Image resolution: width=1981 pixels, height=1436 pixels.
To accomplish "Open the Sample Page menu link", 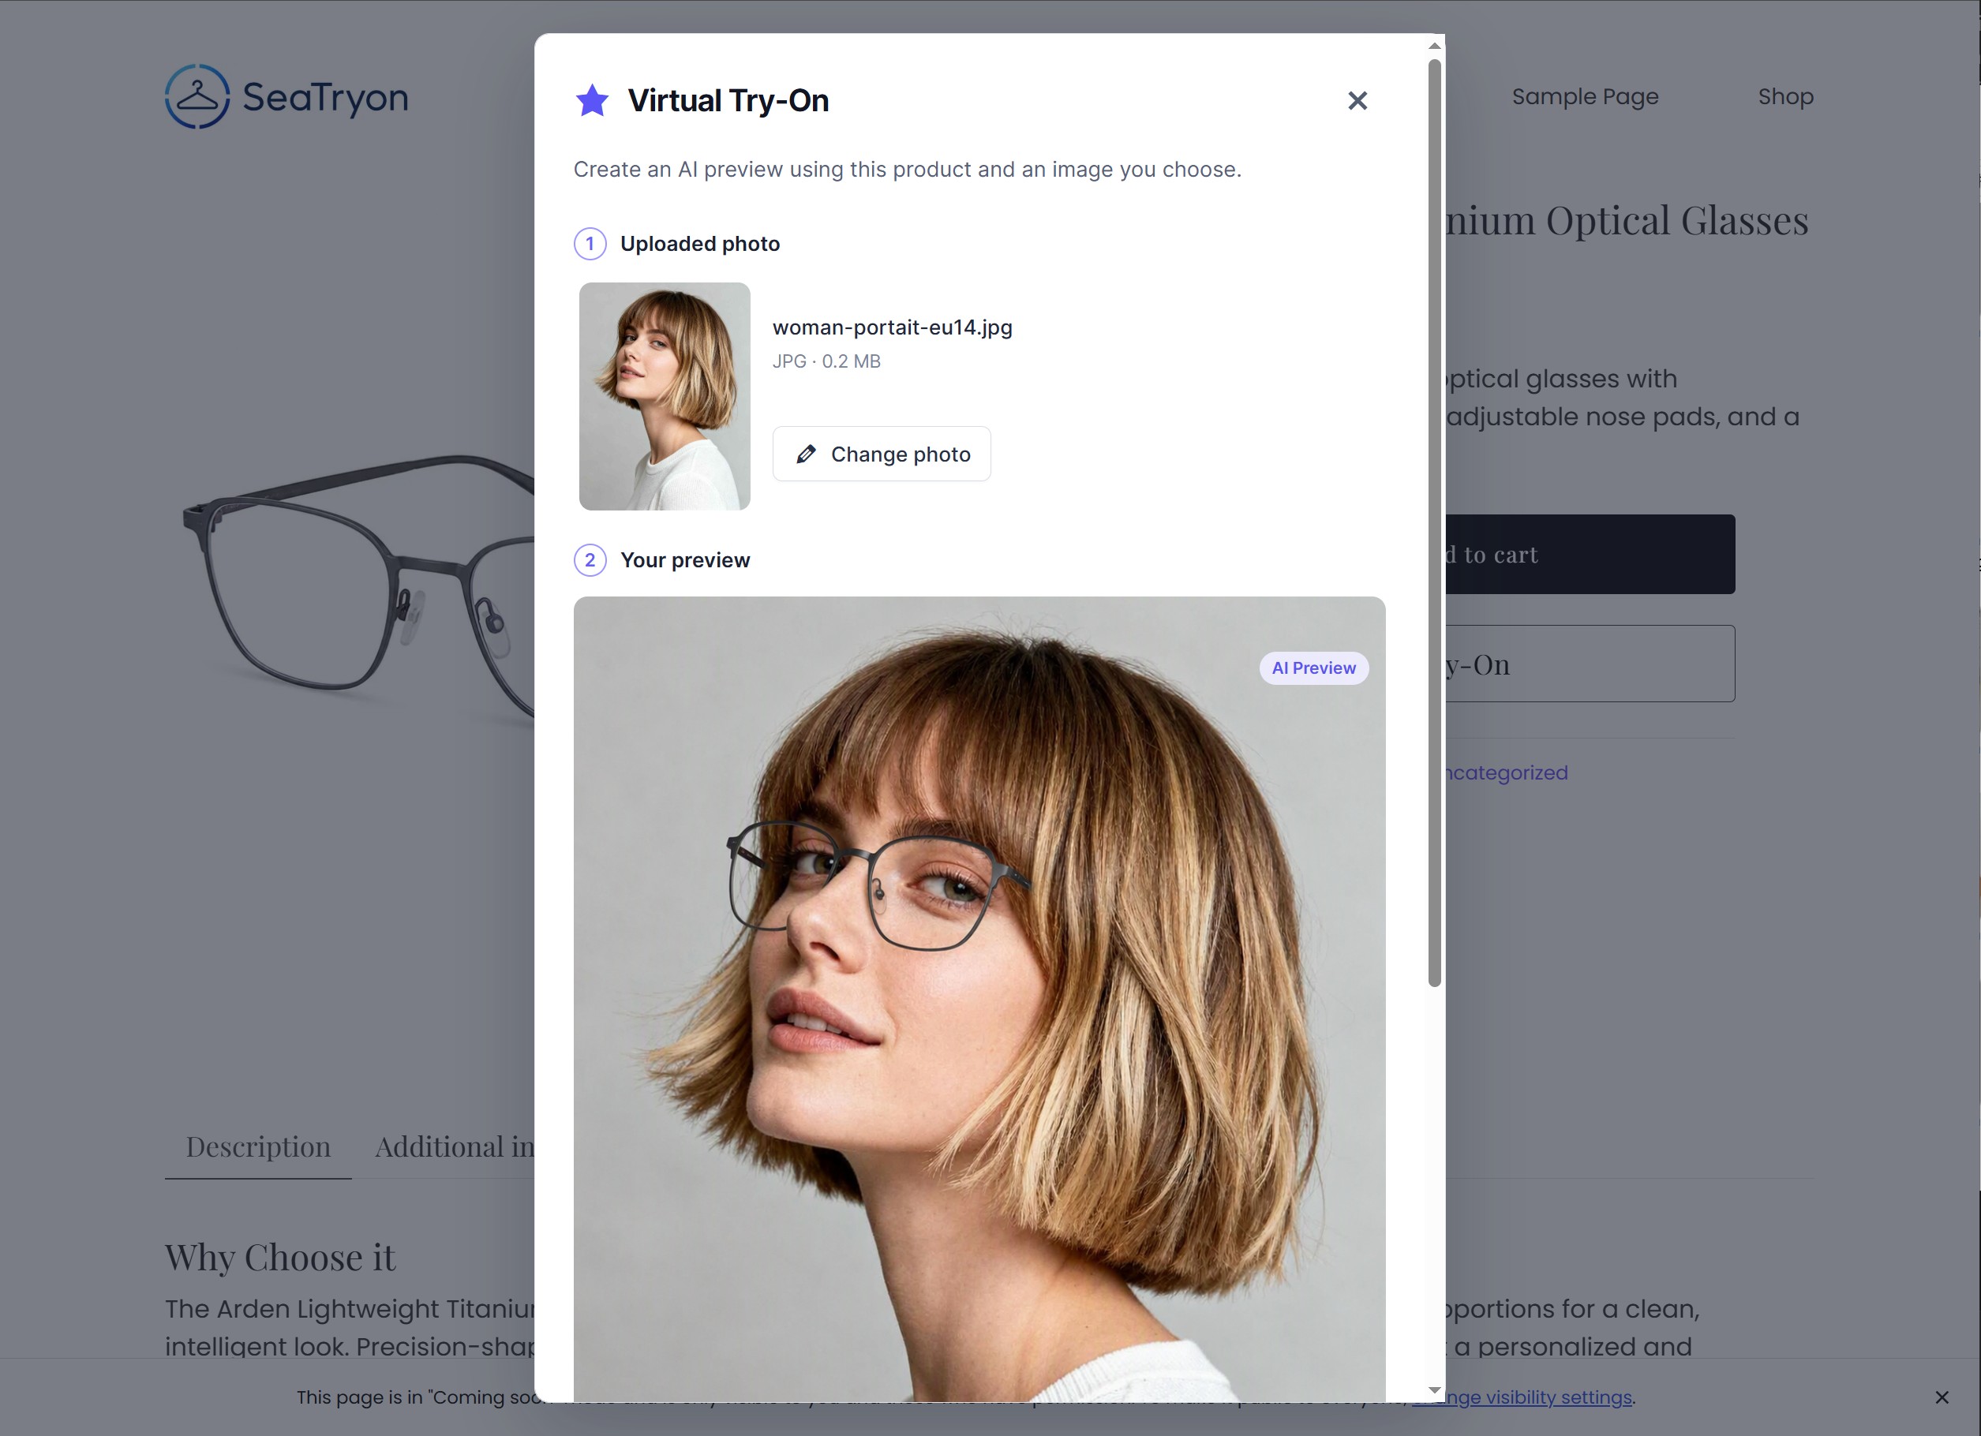I will [1585, 96].
